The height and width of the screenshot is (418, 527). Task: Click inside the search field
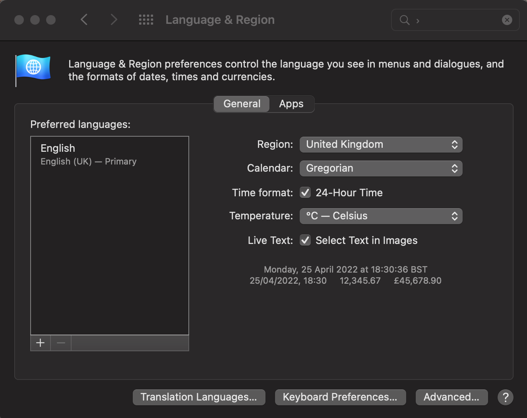(x=455, y=20)
